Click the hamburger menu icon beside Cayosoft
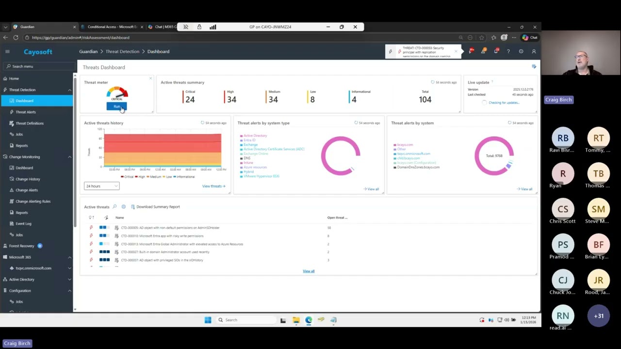This screenshot has width=621, height=349. pyautogui.click(x=7, y=51)
